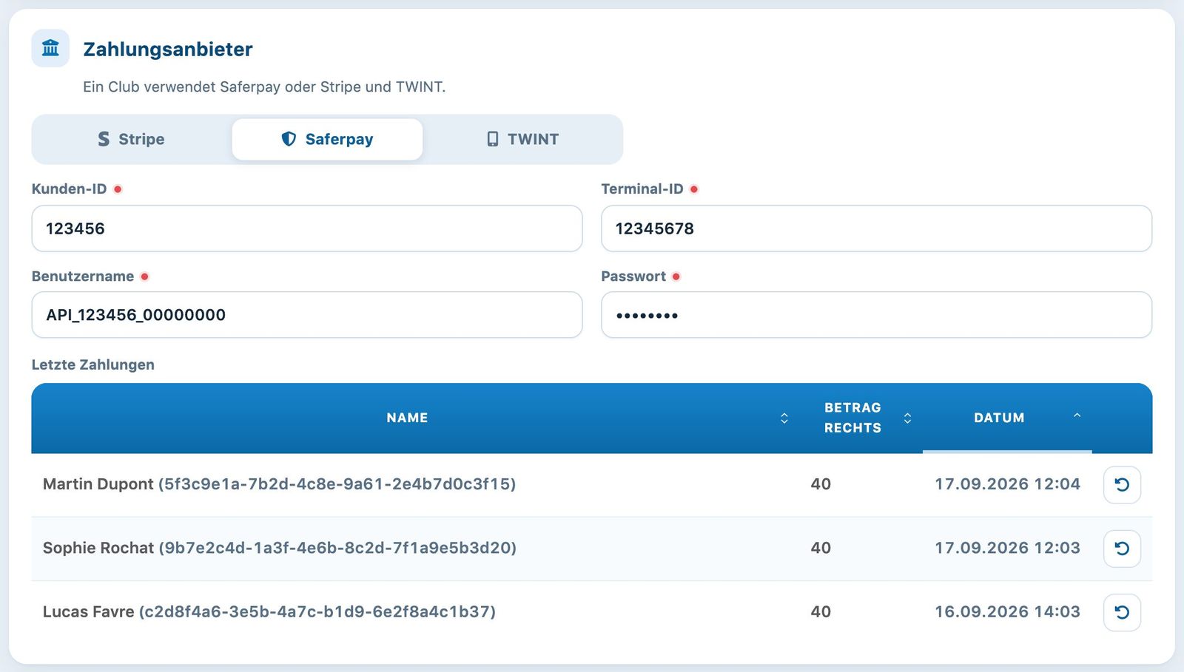Click the Benutzername text field
Image resolution: width=1184 pixels, height=672 pixels.
click(307, 315)
